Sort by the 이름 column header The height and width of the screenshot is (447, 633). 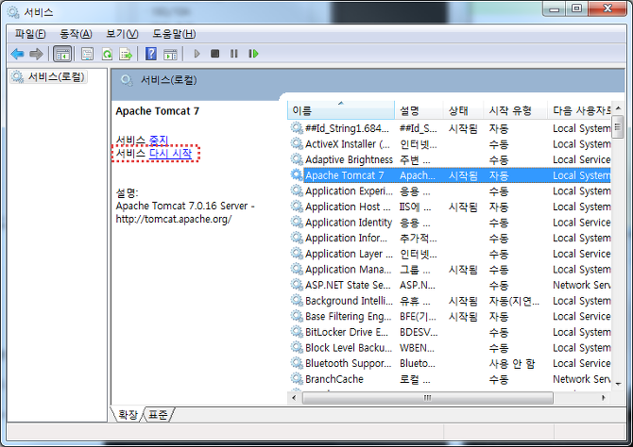[341, 110]
